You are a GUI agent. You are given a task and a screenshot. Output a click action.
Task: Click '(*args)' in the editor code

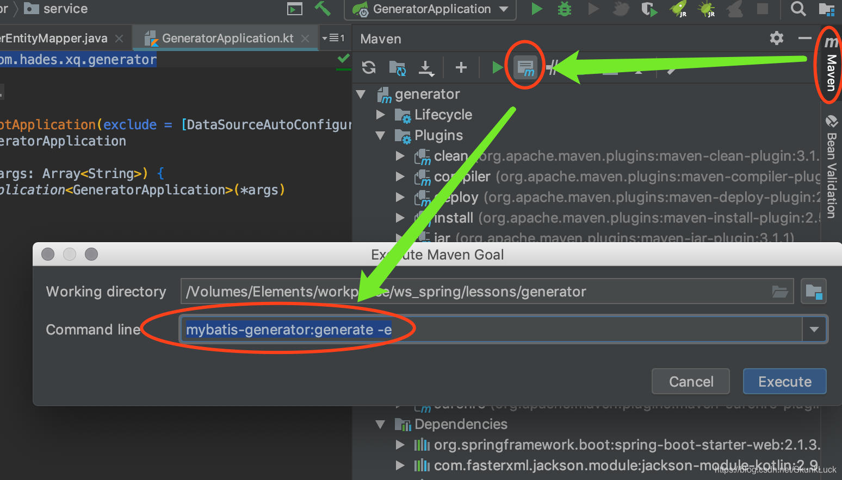259,190
